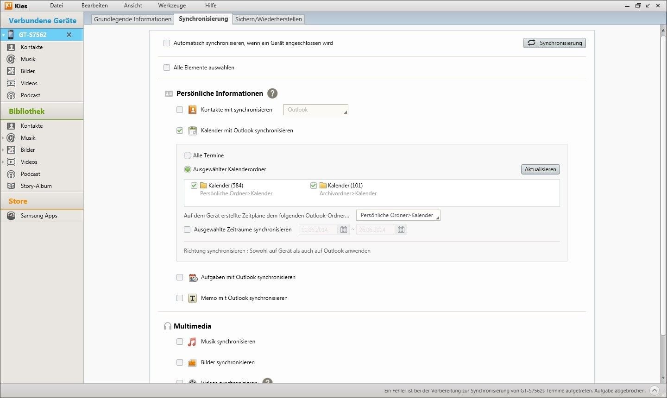Click the Kontakte sync orange icon
This screenshot has width=667, height=398.
click(x=193, y=110)
